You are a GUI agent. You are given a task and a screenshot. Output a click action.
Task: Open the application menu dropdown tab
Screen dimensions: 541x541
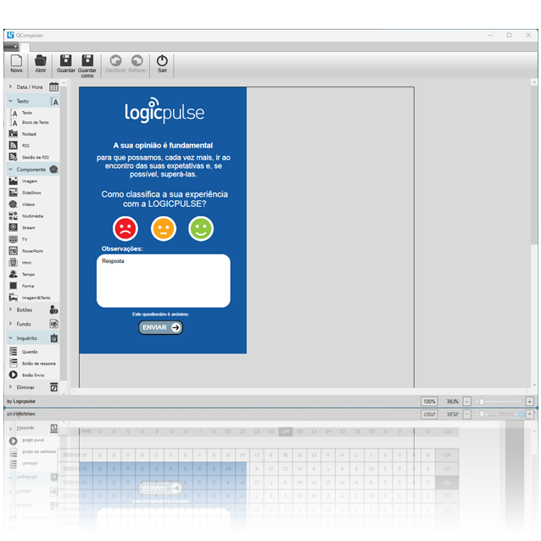[11, 47]
